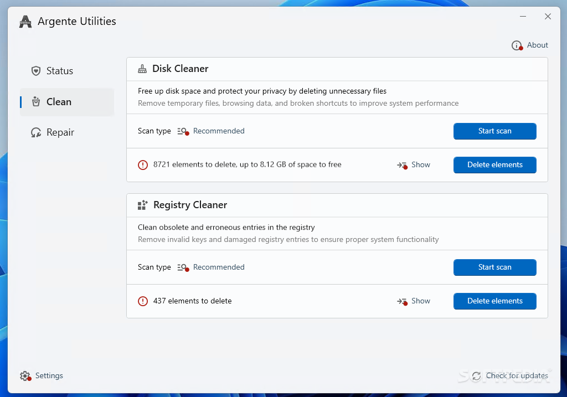567x397 pixels.
Task: Click the Disk Cleaner heading
Action: 180,69
